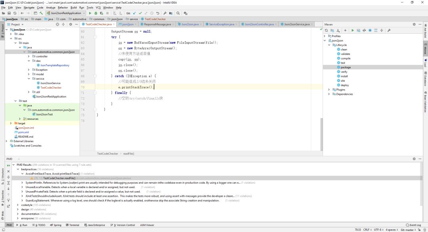
Task: Toggle the Database side panel
Action: tap(425, 78)
